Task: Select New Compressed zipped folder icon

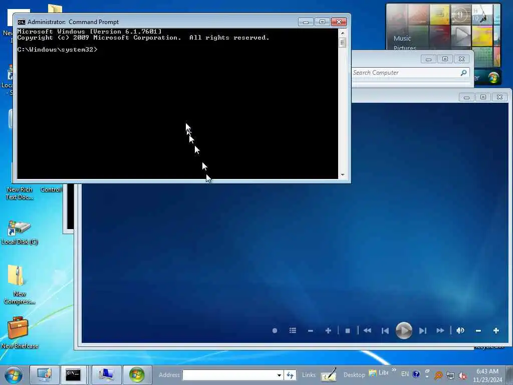Action: tap(19, 285)
